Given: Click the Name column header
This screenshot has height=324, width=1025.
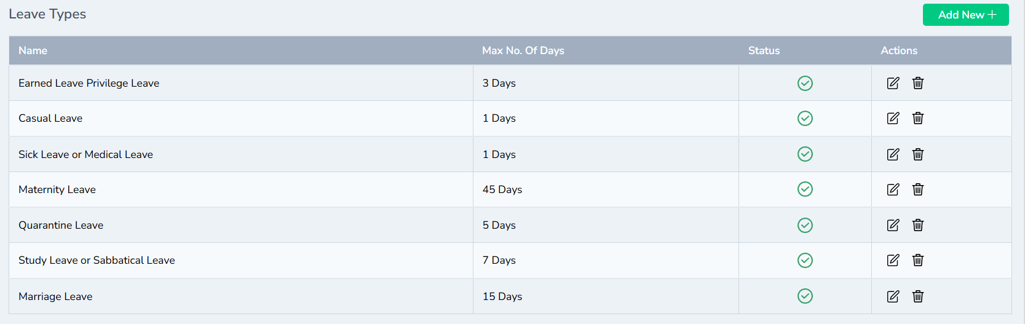Looking at the screenshot, I should (x=33, y=50).
